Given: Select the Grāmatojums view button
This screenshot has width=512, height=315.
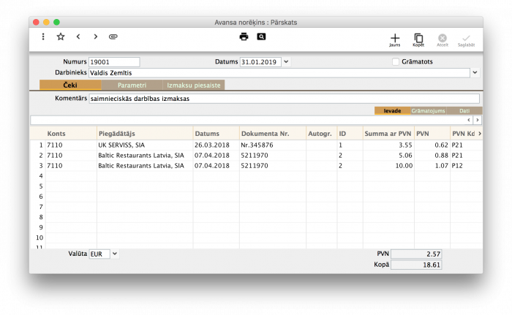Looking at the screenshot, I should coord(429,111).
